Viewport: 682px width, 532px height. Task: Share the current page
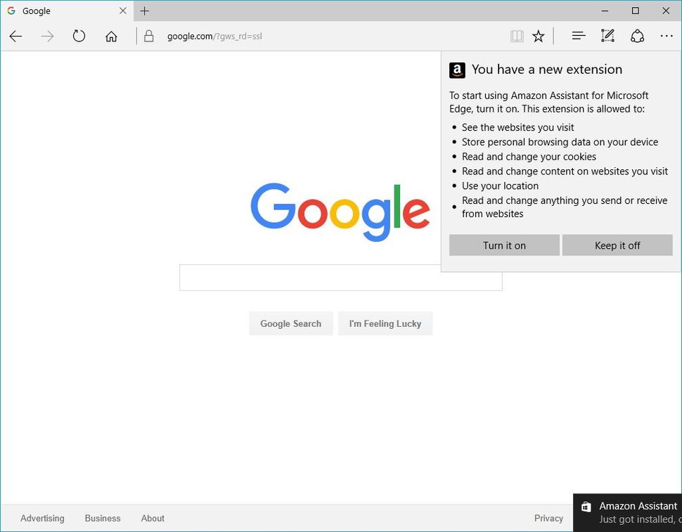tap(638, 35)
